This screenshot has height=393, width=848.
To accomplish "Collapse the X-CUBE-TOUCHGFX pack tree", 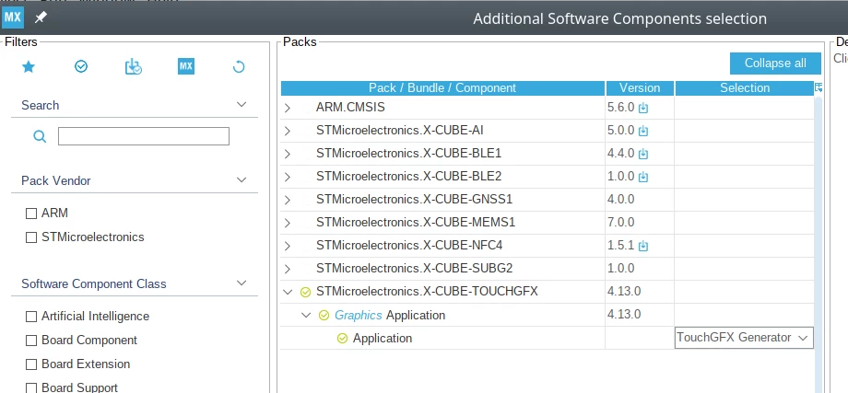I will click(288, 292).
